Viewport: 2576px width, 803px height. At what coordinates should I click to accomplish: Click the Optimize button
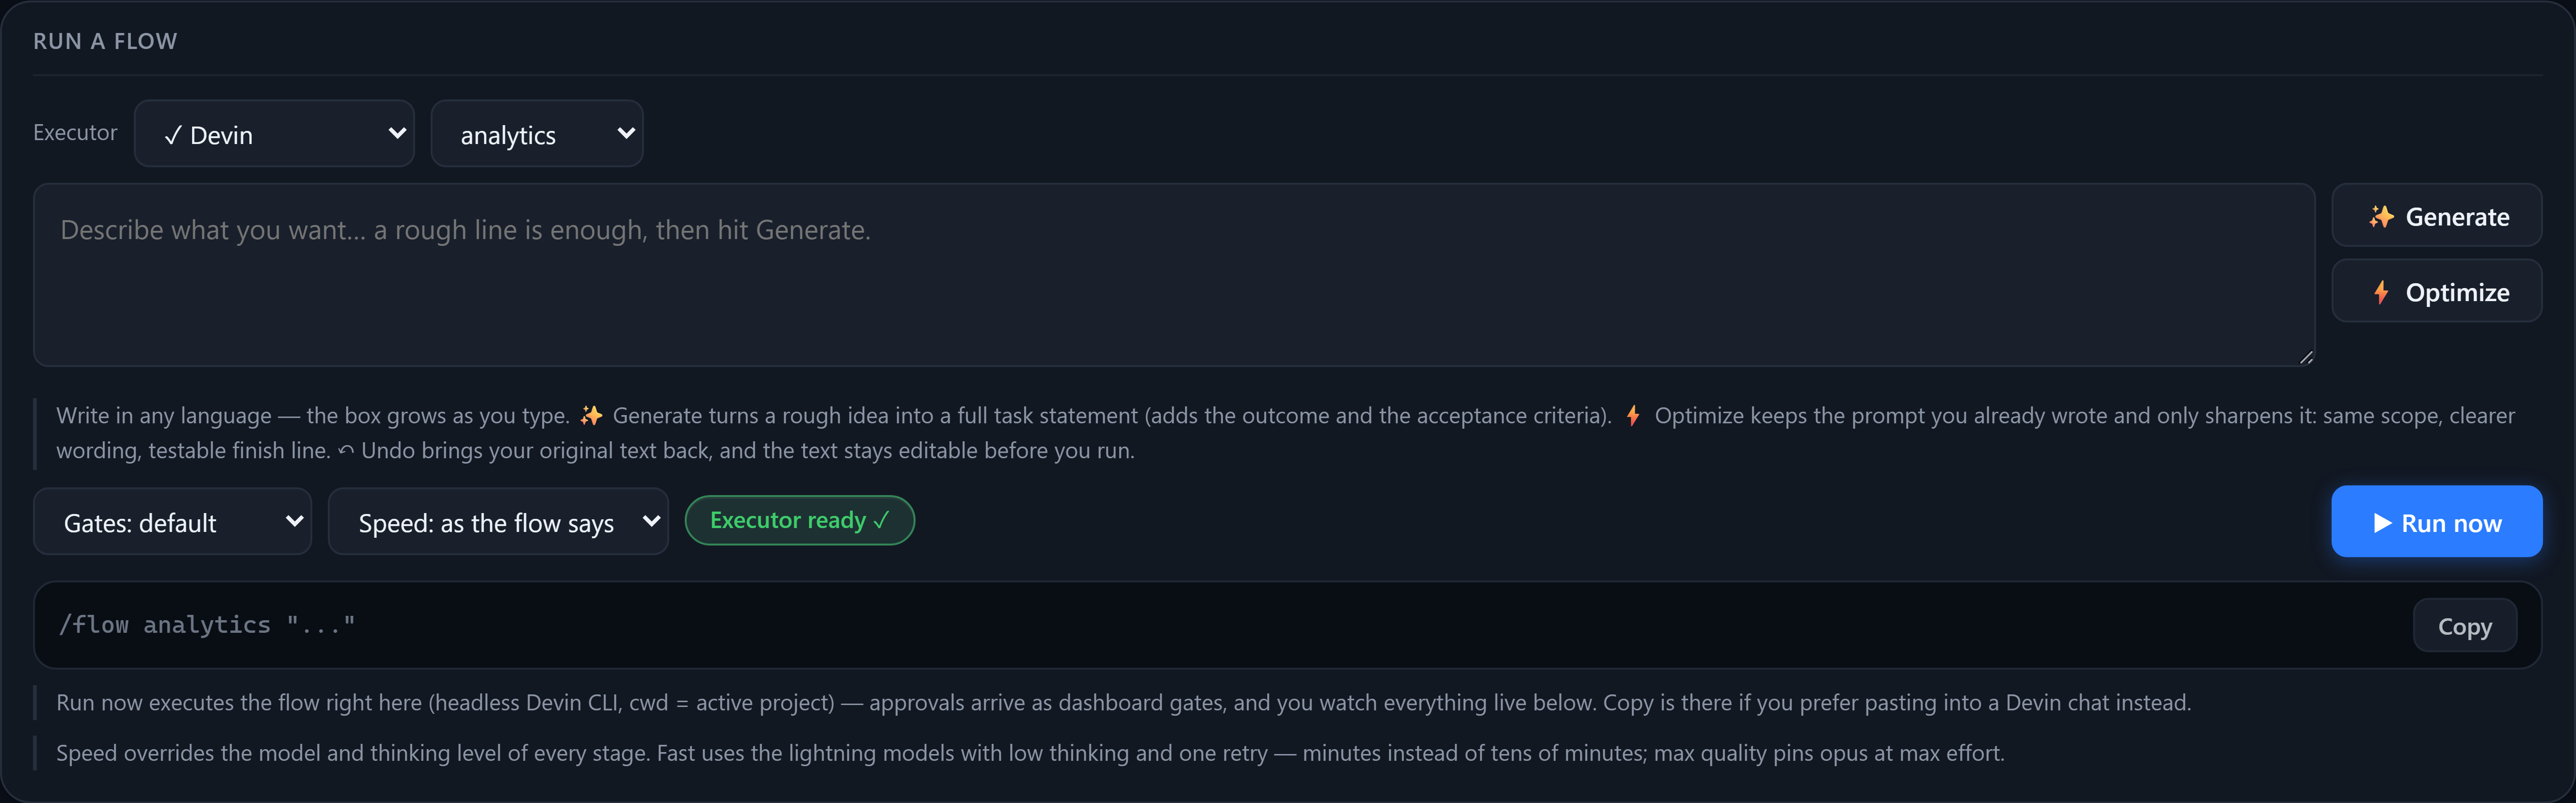click(x=2437, y=291)
